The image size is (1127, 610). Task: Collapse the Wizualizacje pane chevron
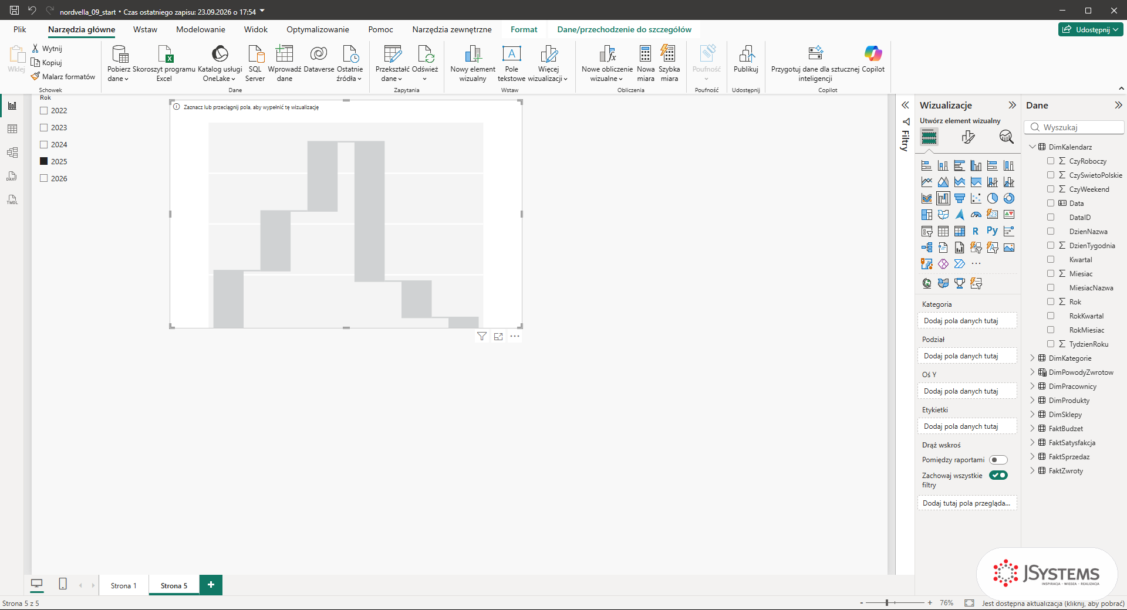coord(1012,105)
